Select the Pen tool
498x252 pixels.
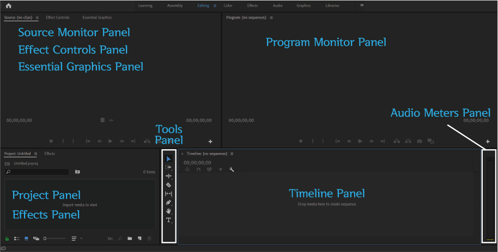pyautogui.click(x=168, y=202)
